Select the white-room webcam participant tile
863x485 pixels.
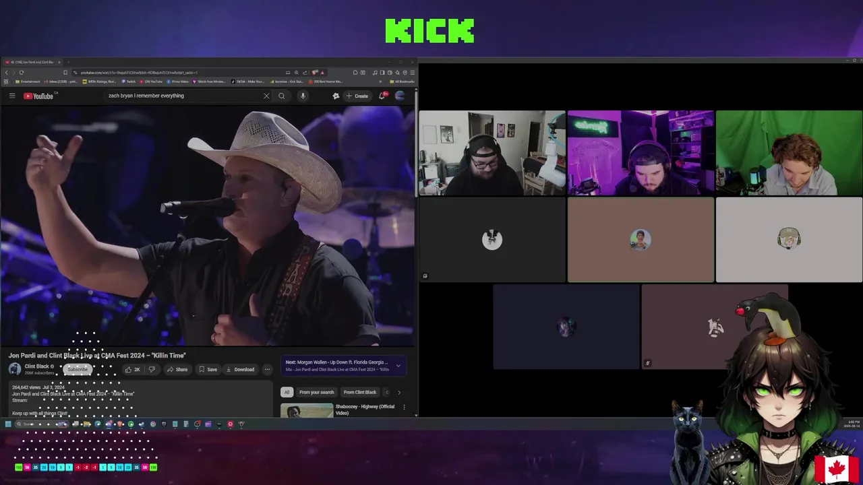click(x=492, y=153)
